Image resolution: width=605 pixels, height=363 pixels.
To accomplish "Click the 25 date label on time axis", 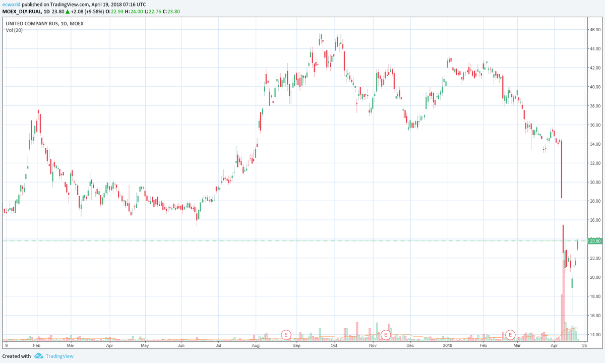I will tap(584, 346).
